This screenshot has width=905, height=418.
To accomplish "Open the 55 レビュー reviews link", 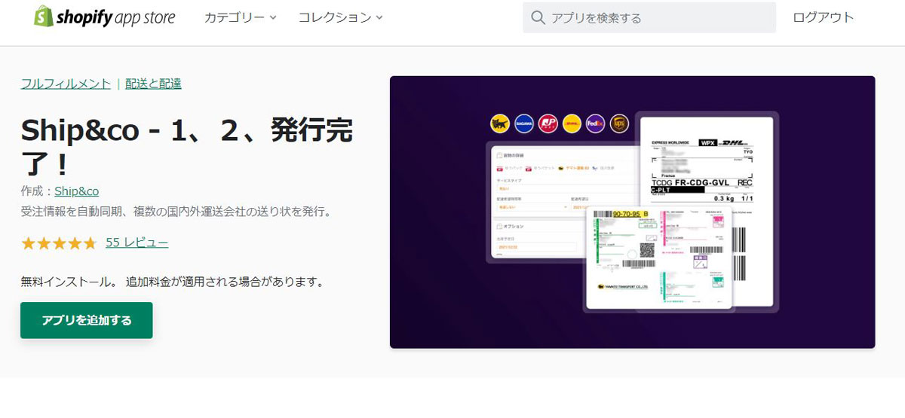I will tap(137, 243).
